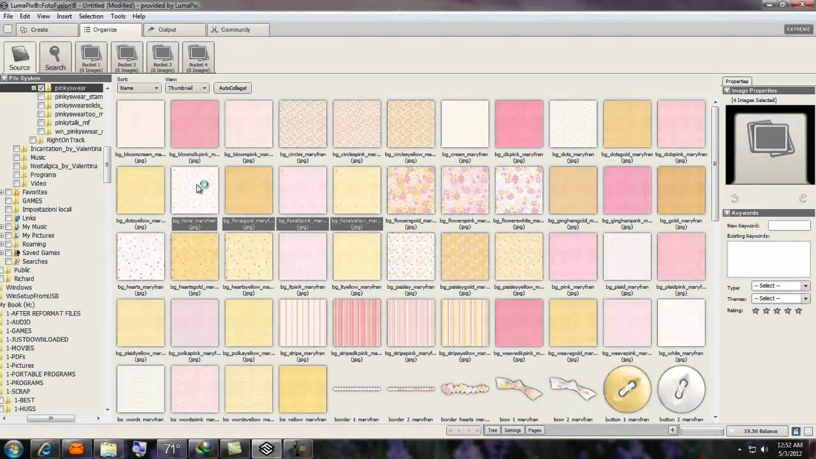Image resolution: width=816 pixels, height=459 pixels.
Task: Expand the My Pictures tree node
Action: 2,235
